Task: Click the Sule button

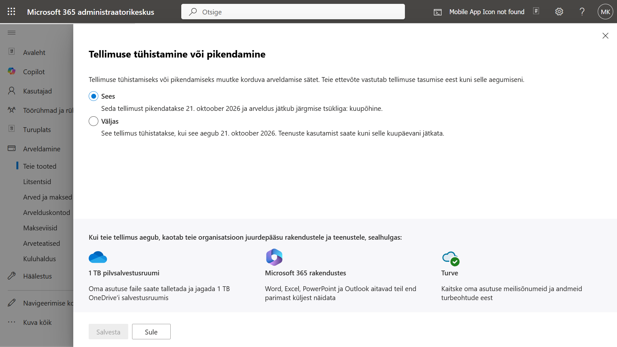Action: tap(151, 332)
